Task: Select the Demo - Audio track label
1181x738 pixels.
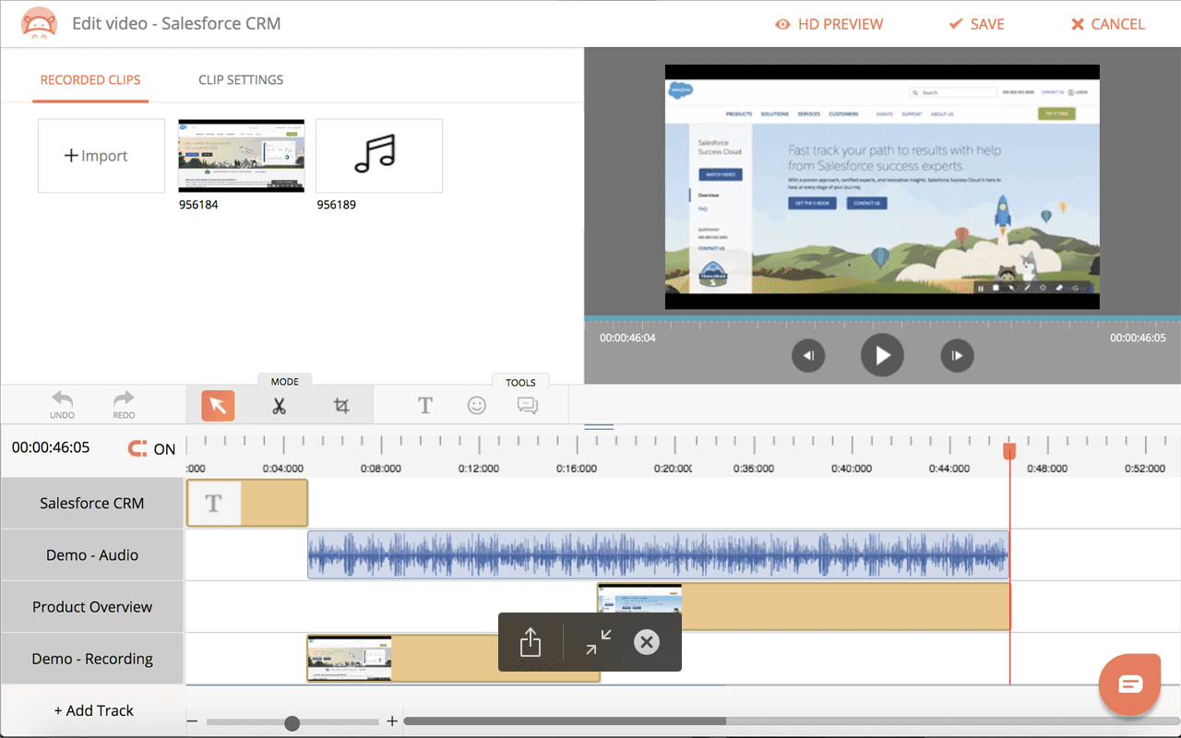Action: [x=92, y=555]
